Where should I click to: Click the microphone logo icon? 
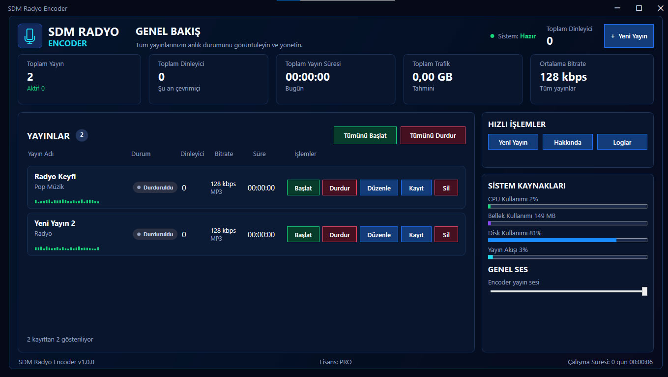pyautogui.click(x=30, y=36)
